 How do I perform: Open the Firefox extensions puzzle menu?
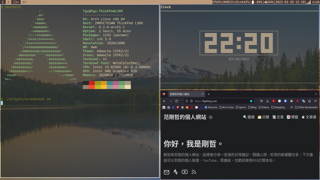click(310, 101)
